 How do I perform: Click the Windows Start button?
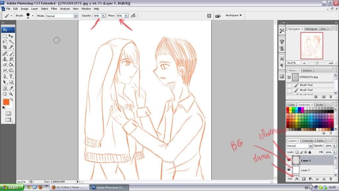(x=12, y=187)
